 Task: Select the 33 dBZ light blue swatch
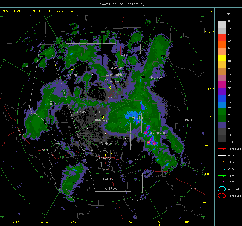click(222, 105)
